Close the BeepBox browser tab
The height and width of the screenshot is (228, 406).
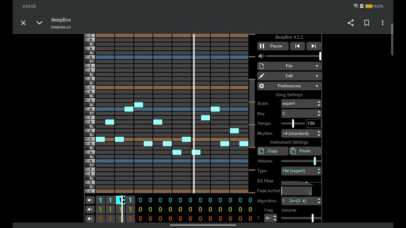[x=23, y=23]
